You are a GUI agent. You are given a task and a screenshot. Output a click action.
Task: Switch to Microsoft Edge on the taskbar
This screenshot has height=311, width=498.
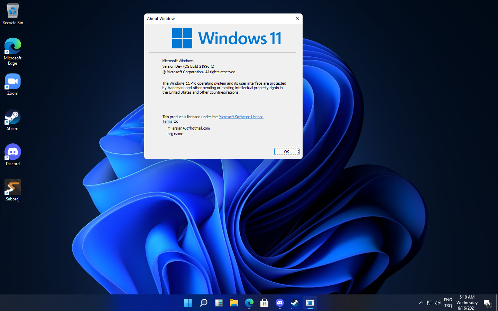pyautogui.click(x=249, y=303)
